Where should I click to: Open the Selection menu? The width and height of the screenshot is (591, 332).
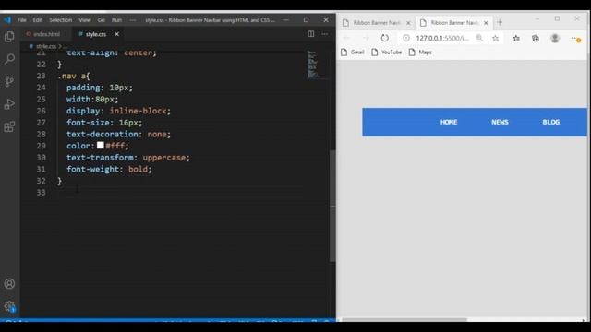[x=60, y=20]
